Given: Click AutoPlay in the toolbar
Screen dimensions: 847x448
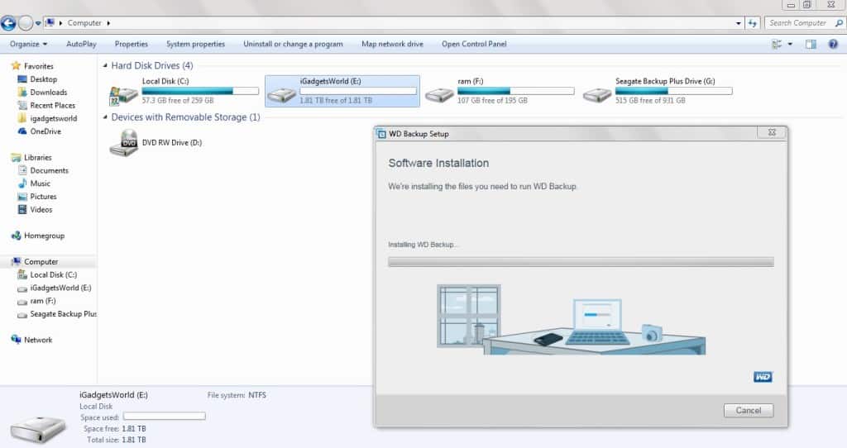Looking at the screenshot, I should [82, 45].
